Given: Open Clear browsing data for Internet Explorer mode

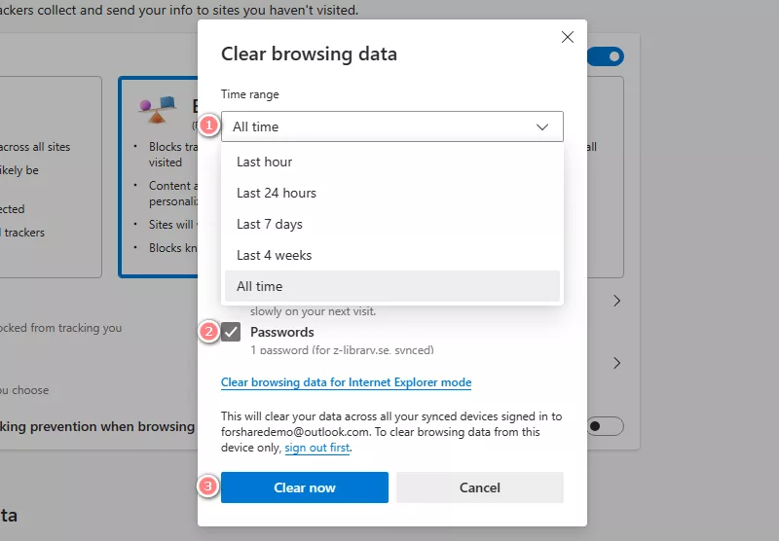Looking at the screenshot, I should 346,382.
